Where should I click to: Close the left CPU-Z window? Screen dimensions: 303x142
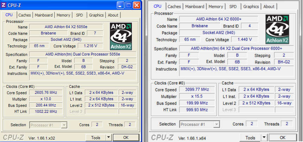coord(137,5)
